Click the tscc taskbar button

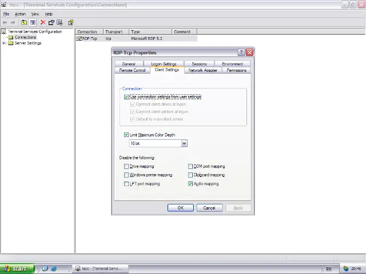(101, 269)
